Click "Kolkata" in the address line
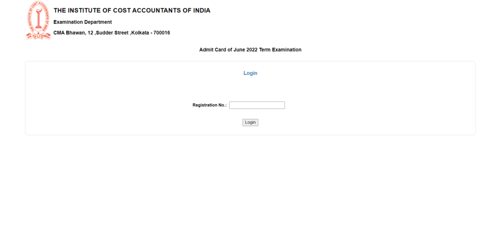500x243 pixels. point(140,33)
